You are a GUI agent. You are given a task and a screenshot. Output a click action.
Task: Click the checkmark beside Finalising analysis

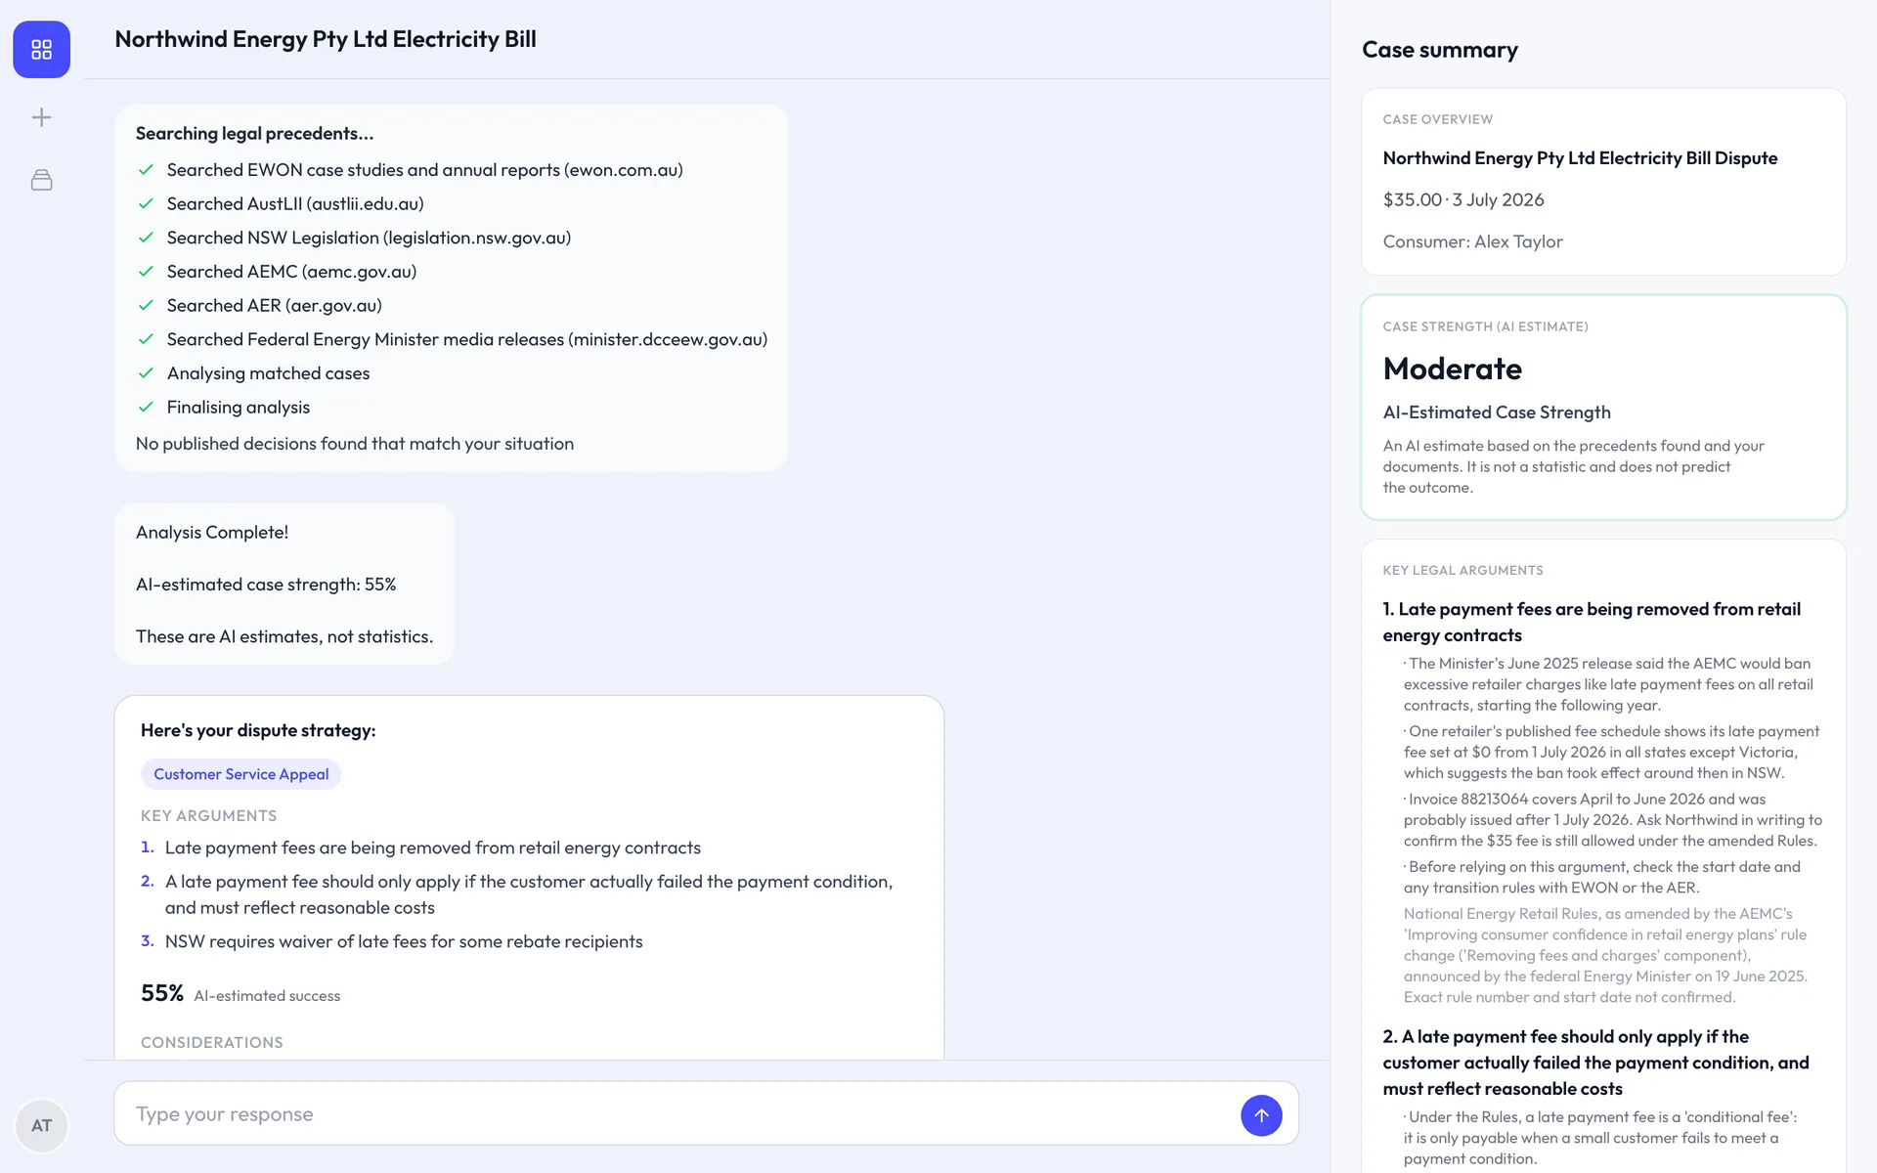tap(147, 407)
